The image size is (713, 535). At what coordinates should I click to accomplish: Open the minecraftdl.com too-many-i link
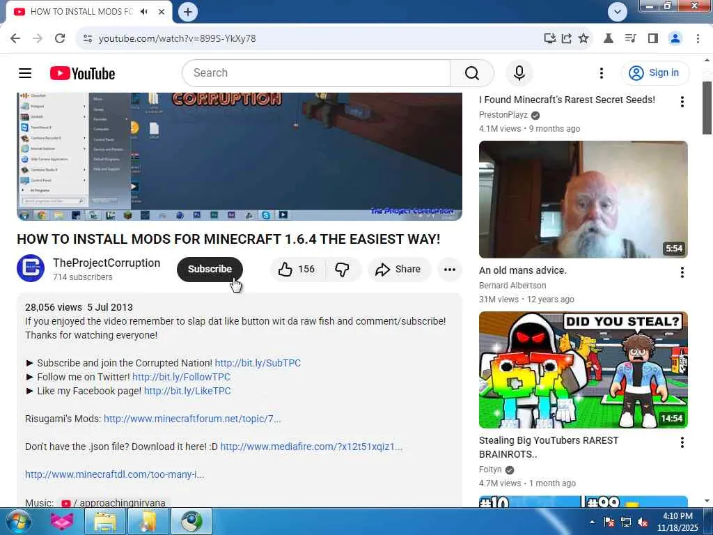click(x=115, y=474)
